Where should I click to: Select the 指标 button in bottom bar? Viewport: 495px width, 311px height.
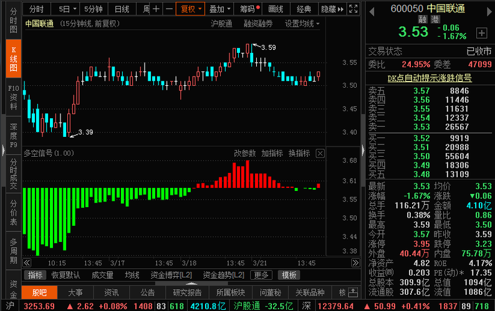tap(35, 275)
